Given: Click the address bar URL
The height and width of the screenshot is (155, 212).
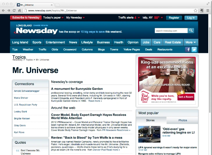Looking at the screenshot, I should (52, 10).
